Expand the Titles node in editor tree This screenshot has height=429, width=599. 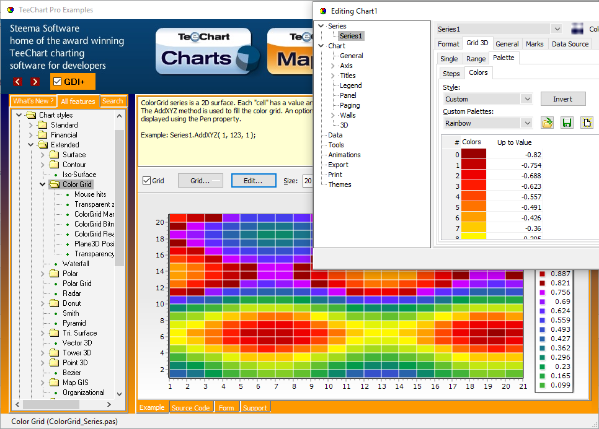coord(333,76)
